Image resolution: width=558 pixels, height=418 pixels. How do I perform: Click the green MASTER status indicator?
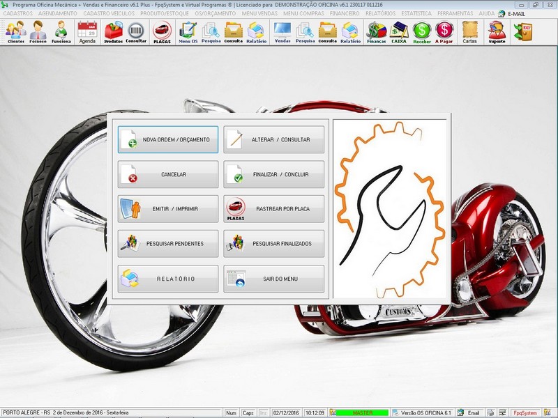click(x=362, y=412)
